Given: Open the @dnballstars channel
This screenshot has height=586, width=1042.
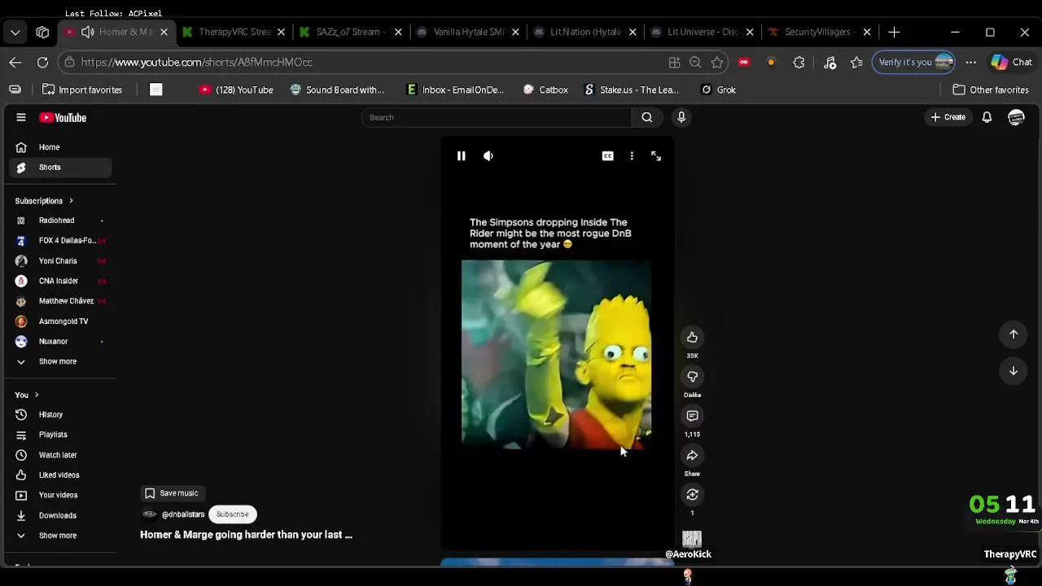Looking at the screenshot, I should tap(182, 514).
